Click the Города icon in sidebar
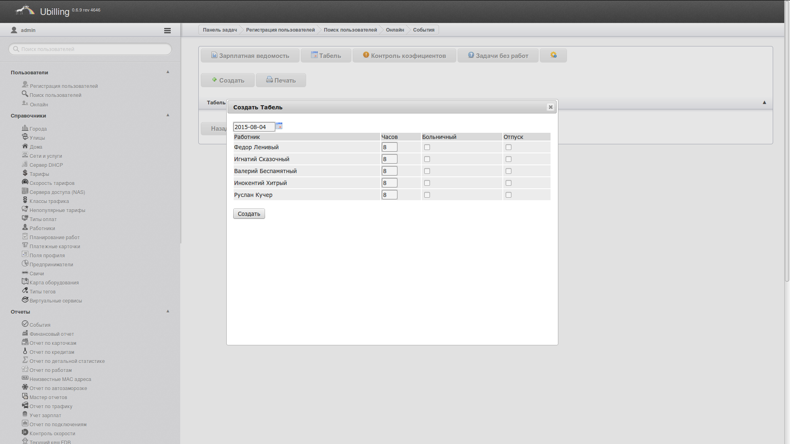790x444 pixels. 25,128
